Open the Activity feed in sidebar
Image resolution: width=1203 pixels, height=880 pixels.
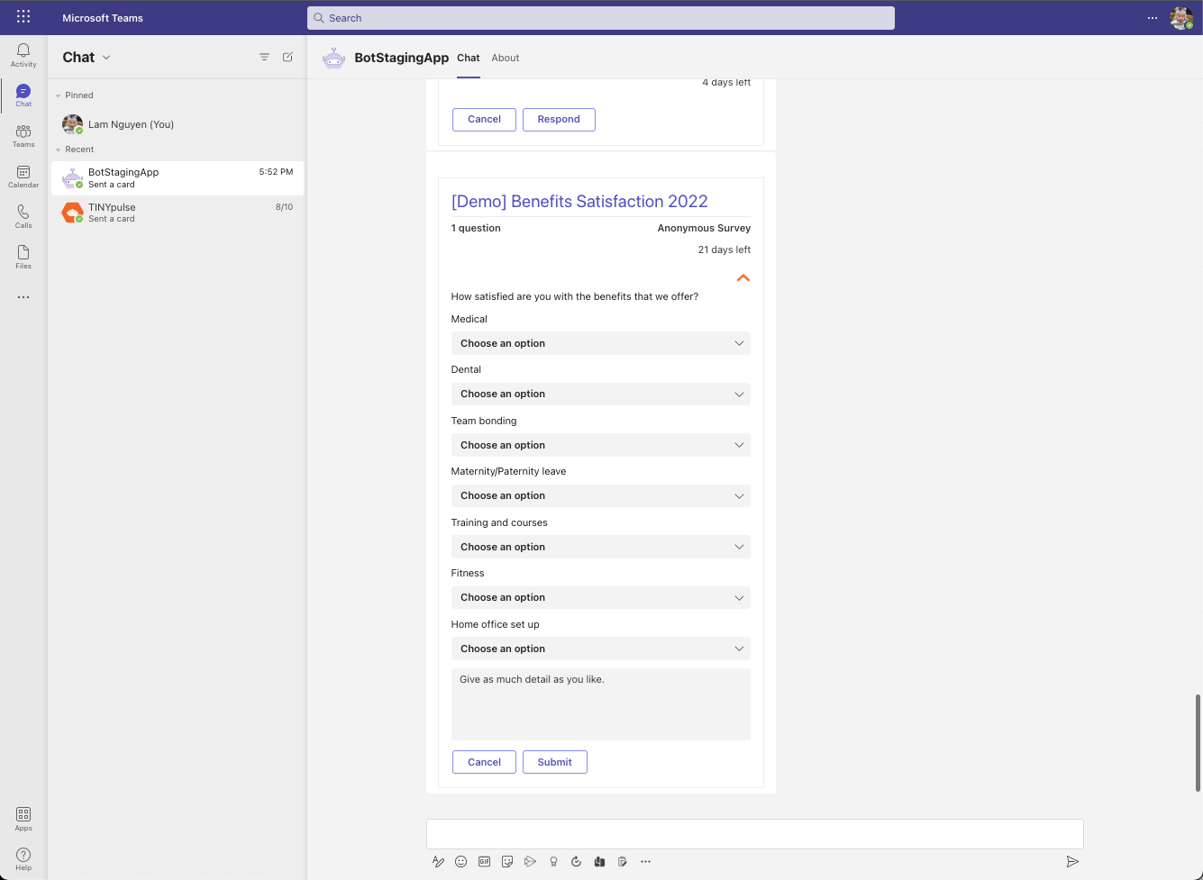pyautogui.click(x=23, y=55)
